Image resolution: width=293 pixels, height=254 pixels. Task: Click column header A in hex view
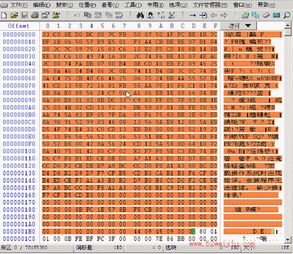[x=161, y=26]
